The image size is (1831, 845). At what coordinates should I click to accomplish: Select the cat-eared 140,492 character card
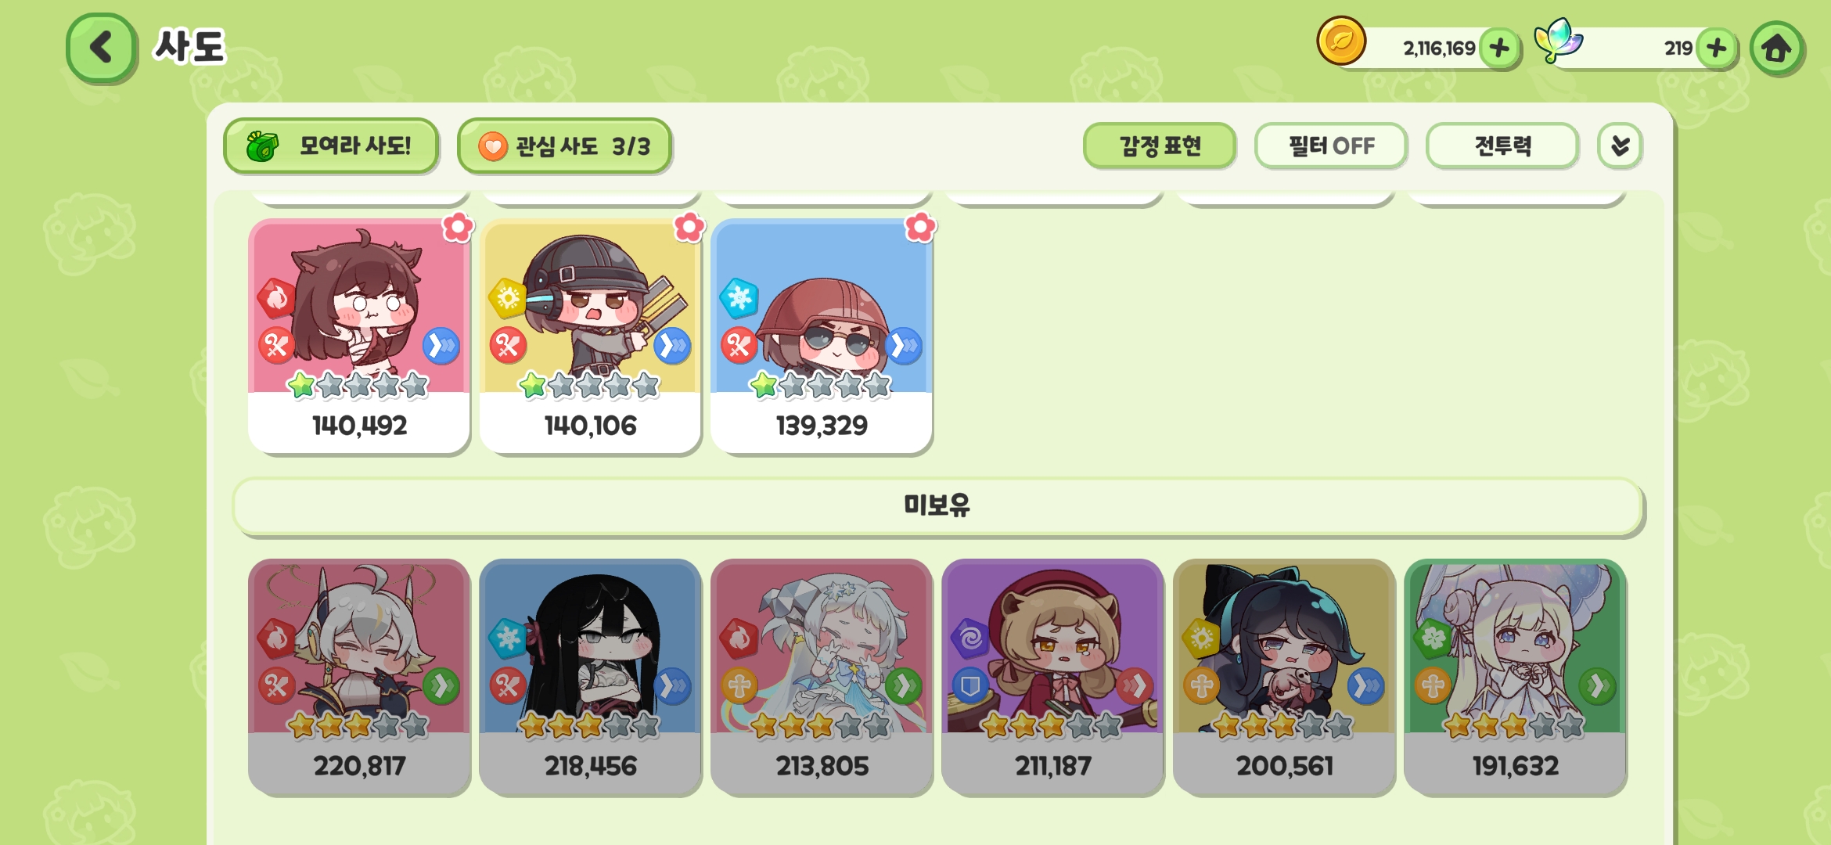359,336
